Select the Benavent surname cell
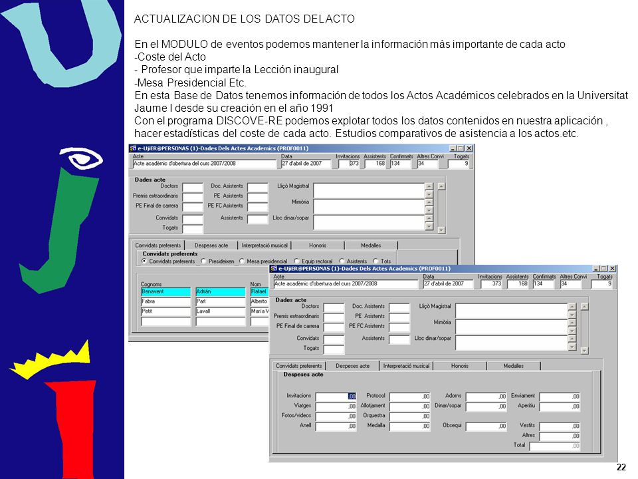 (x=165, y=291)
